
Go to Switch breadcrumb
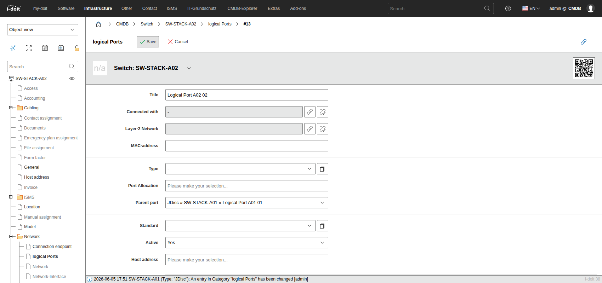pos(147,24)
